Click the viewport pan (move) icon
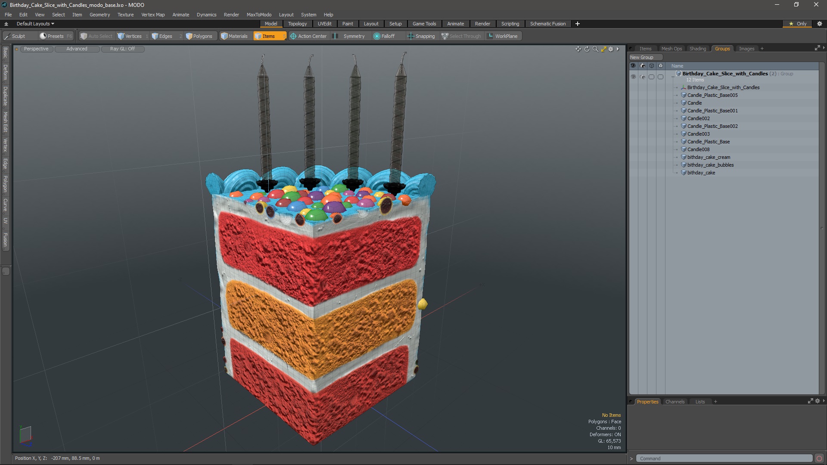Image resolution: width=827 pixels, height=465 pixels. [578, 49]
